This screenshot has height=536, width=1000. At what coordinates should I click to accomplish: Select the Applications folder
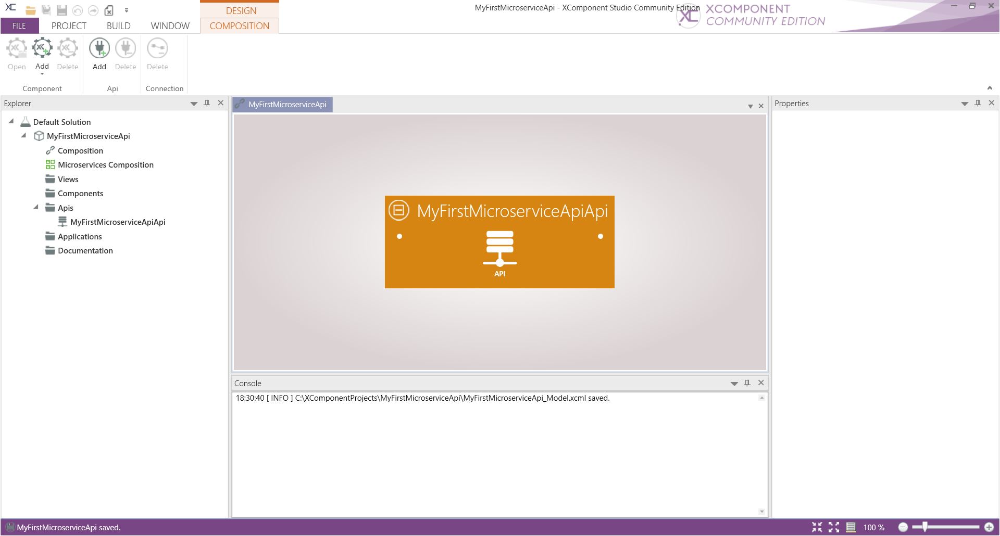[x=80, y=236]
